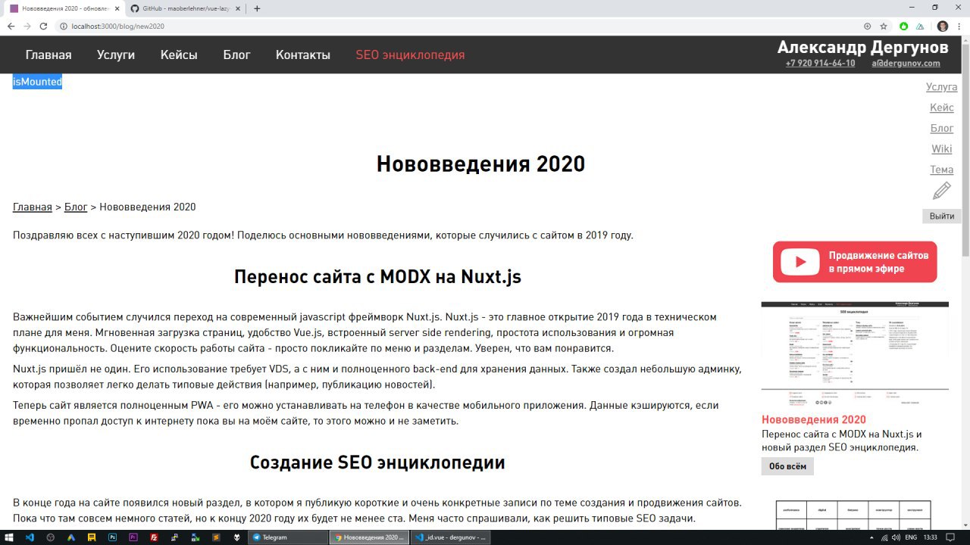Click the browser forward arrow
970x545 pixels.
tap(27, 26)
